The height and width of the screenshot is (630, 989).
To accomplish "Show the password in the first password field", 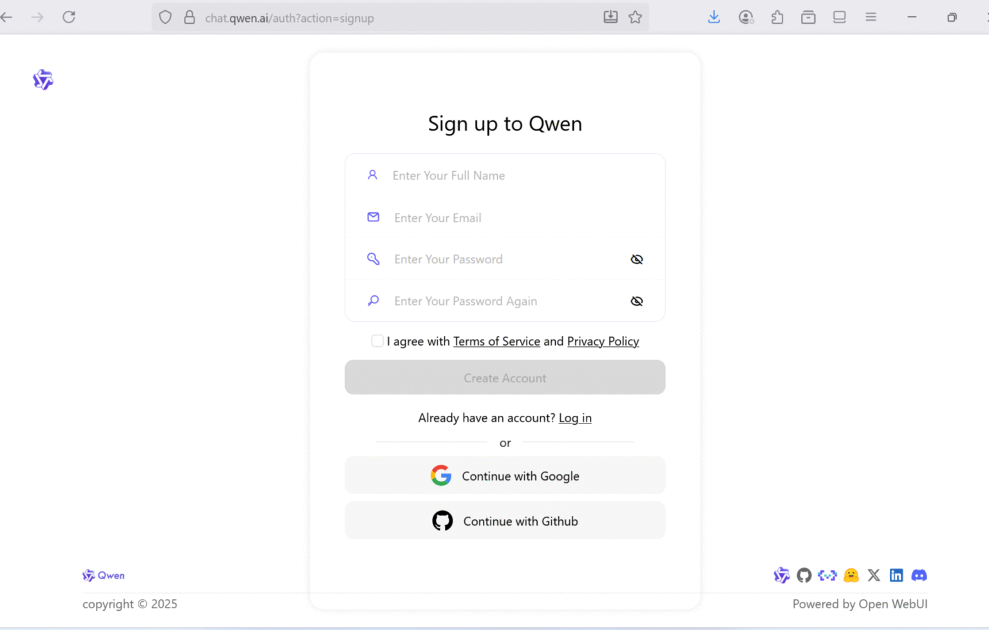I will (636, 259).
